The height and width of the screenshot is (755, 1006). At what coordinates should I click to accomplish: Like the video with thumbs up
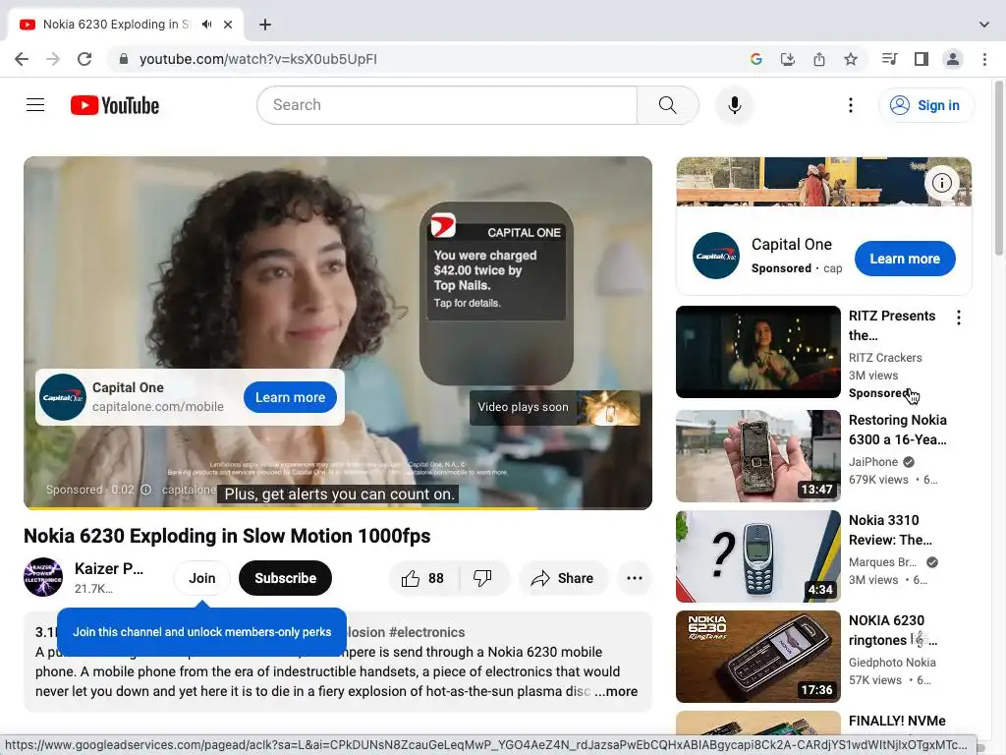click(423, 578)
